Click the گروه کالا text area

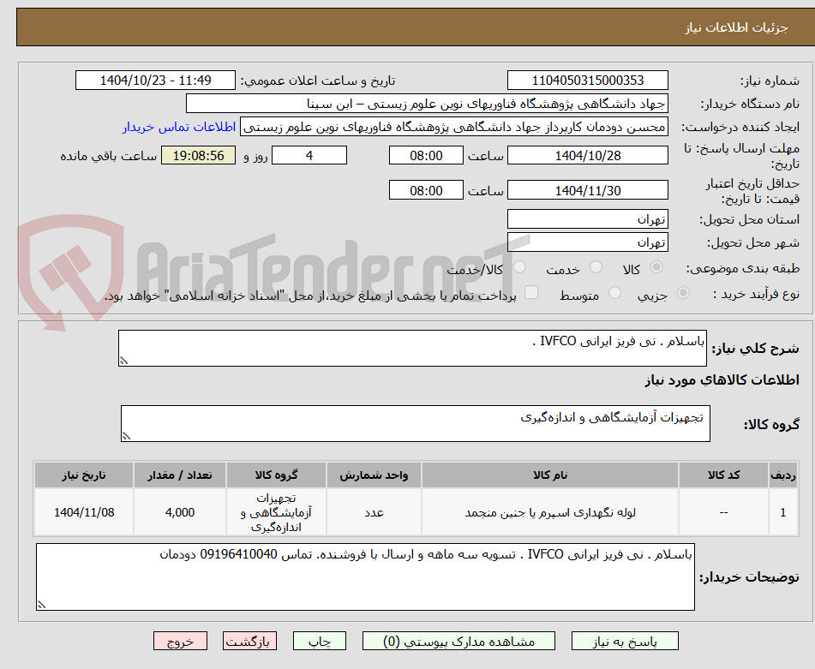416,424
